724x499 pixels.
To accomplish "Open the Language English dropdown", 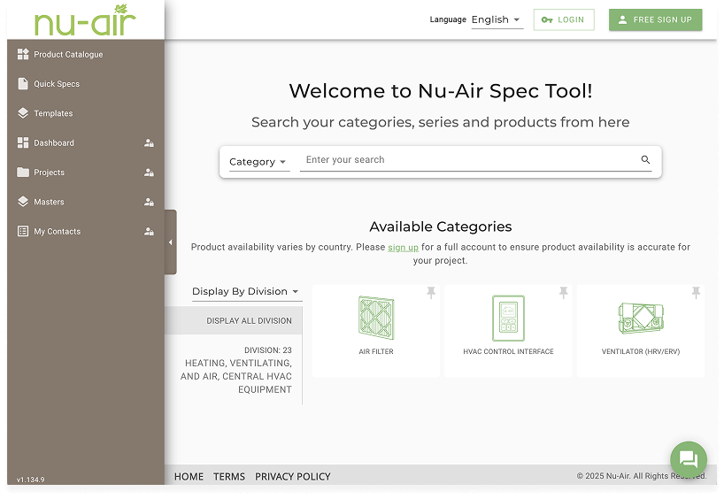I will point(497,19).
